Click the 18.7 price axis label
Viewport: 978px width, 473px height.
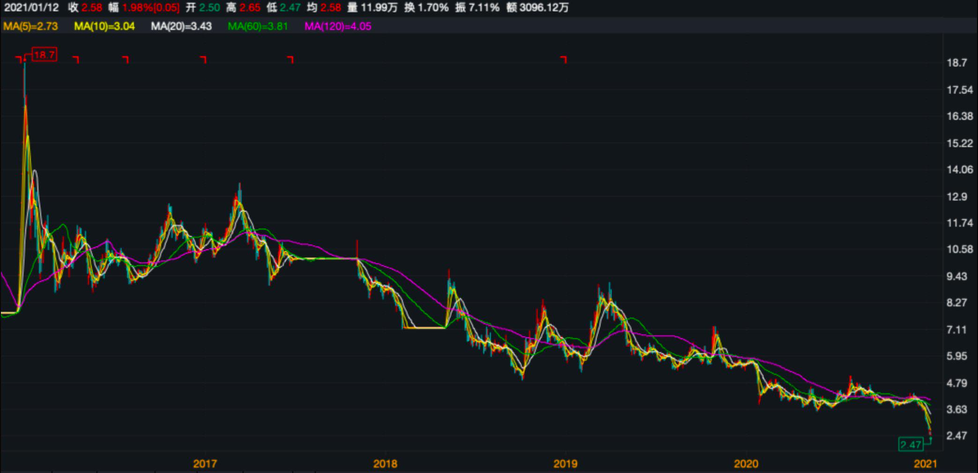point(956,63)
